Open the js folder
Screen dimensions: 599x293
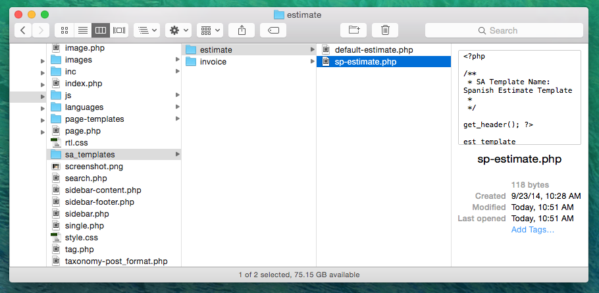[x=114, y=95]
